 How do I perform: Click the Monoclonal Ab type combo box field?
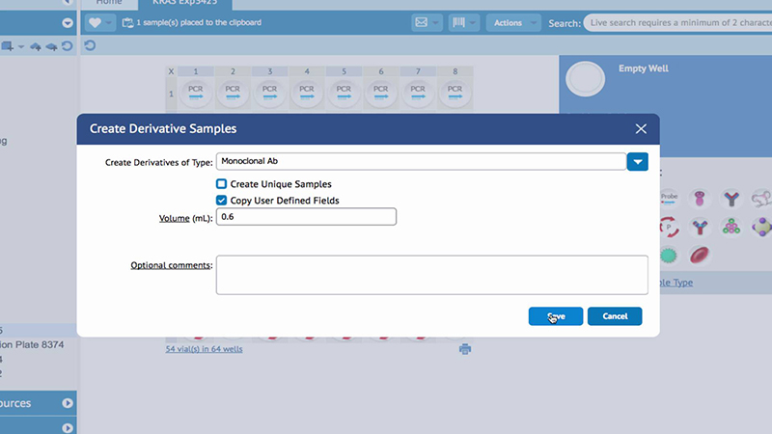point(421,161)
